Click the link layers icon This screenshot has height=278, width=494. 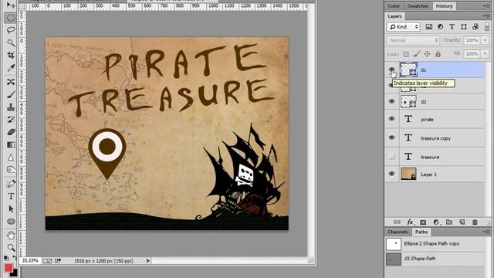[397, 222]
